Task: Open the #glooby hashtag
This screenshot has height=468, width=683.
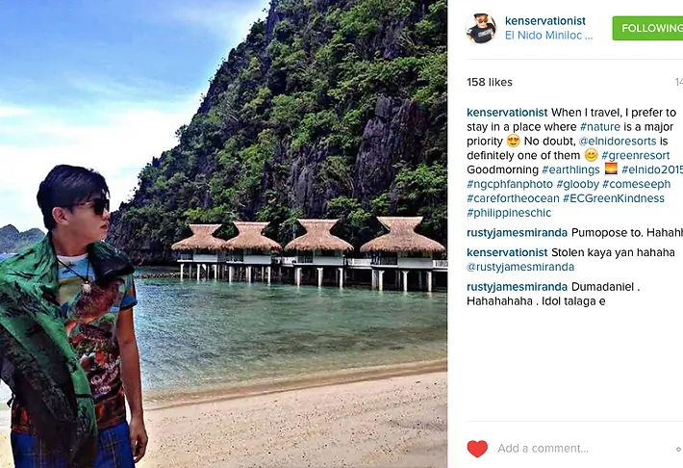Action: point(577,184)
